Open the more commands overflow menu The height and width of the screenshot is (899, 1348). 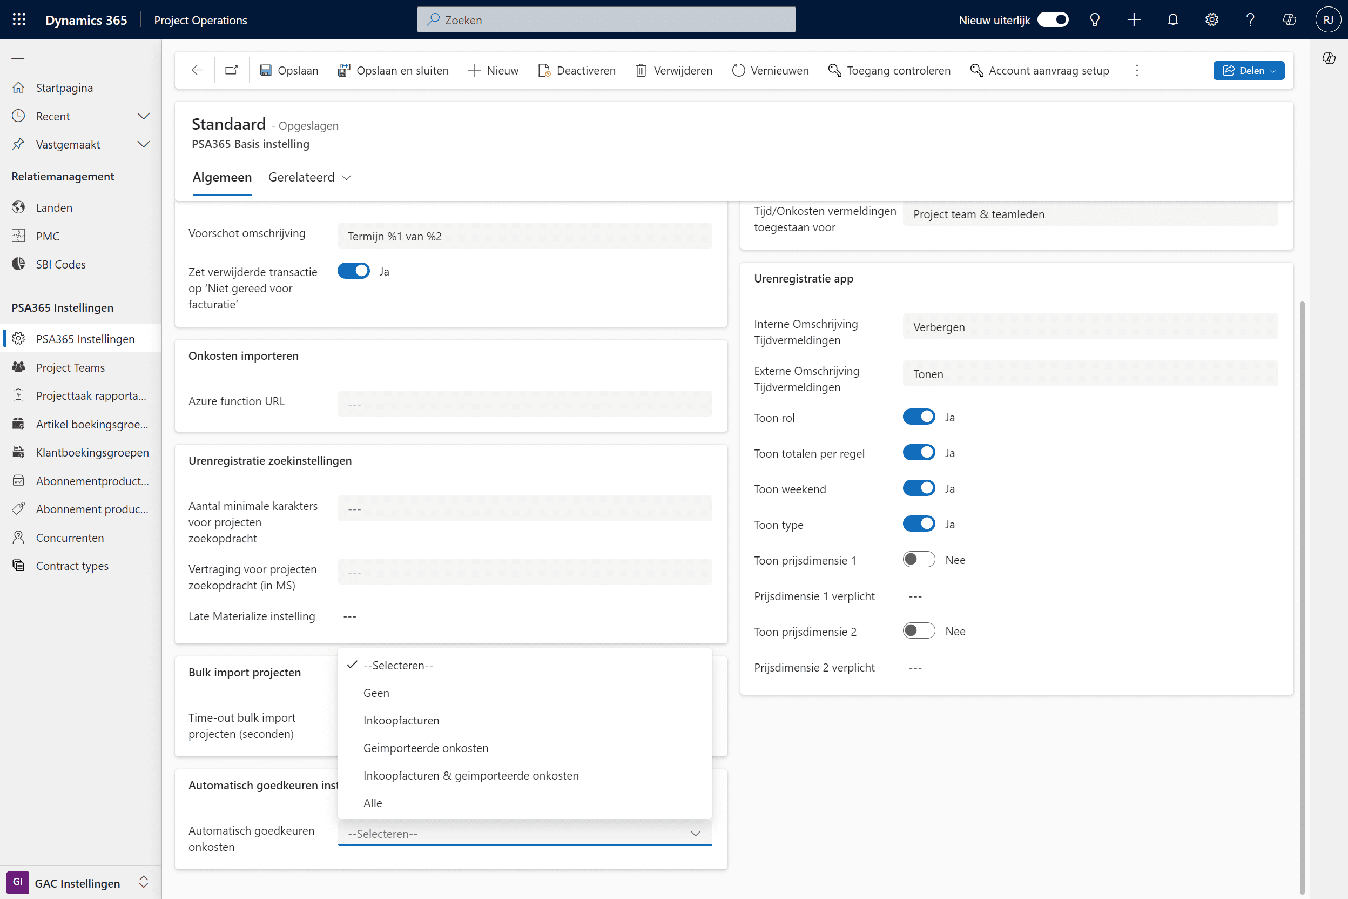point(1137,70)
